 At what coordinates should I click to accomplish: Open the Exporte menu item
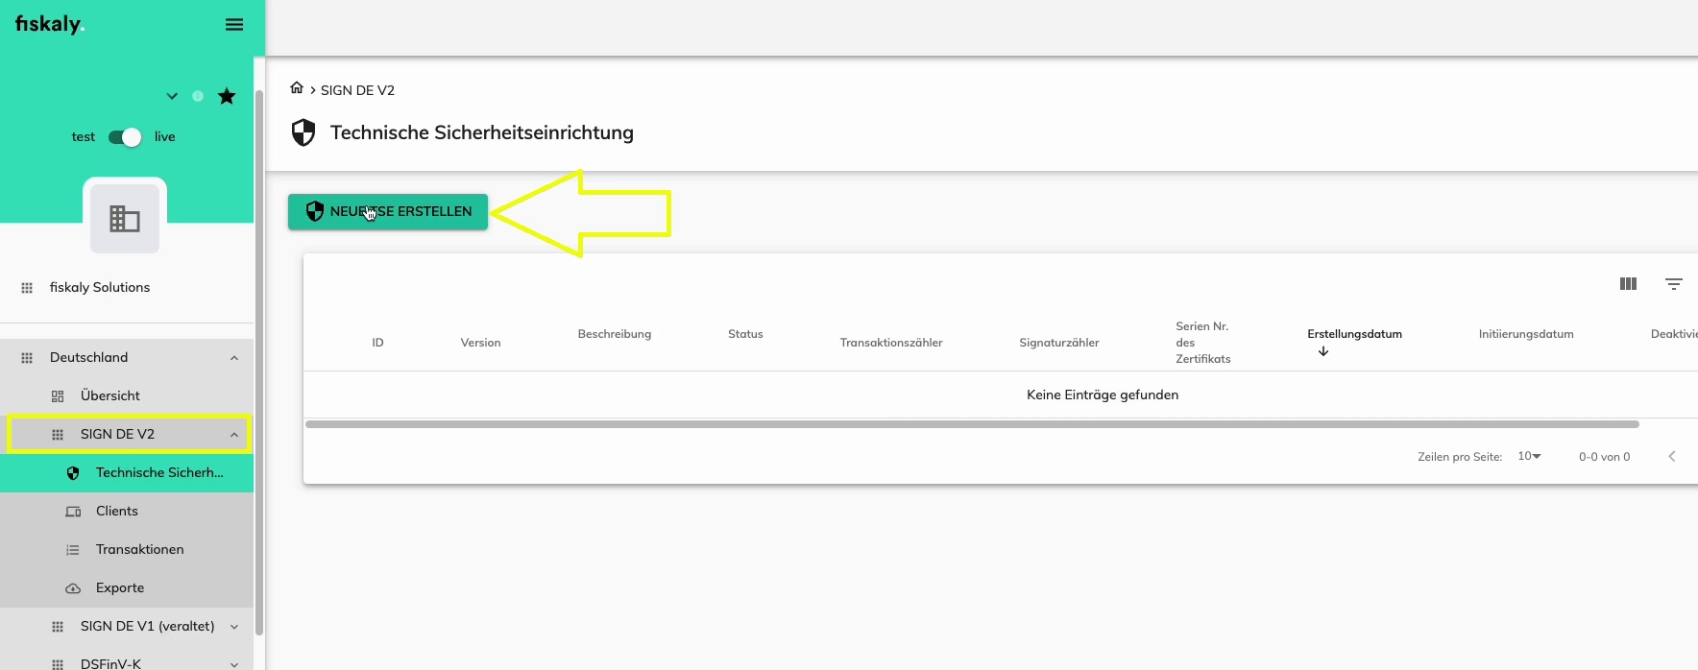pyautogui.click(x=120, y=588)
